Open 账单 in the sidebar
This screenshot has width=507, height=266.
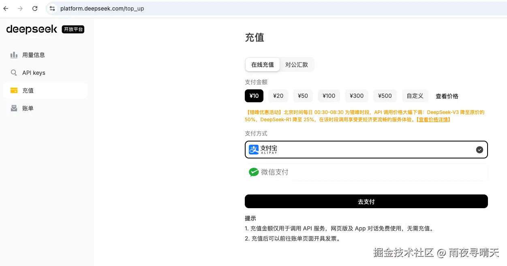click(45, 108)
